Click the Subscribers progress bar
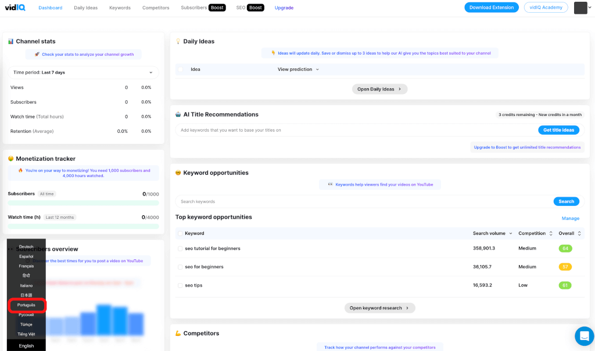The width and height of the screenshot is (595, 351). click(83, 203)
